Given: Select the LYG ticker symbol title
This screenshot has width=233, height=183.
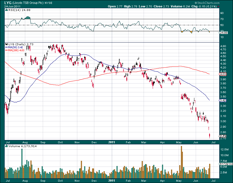Looking at the screenshot, I should tap(8, 3).
